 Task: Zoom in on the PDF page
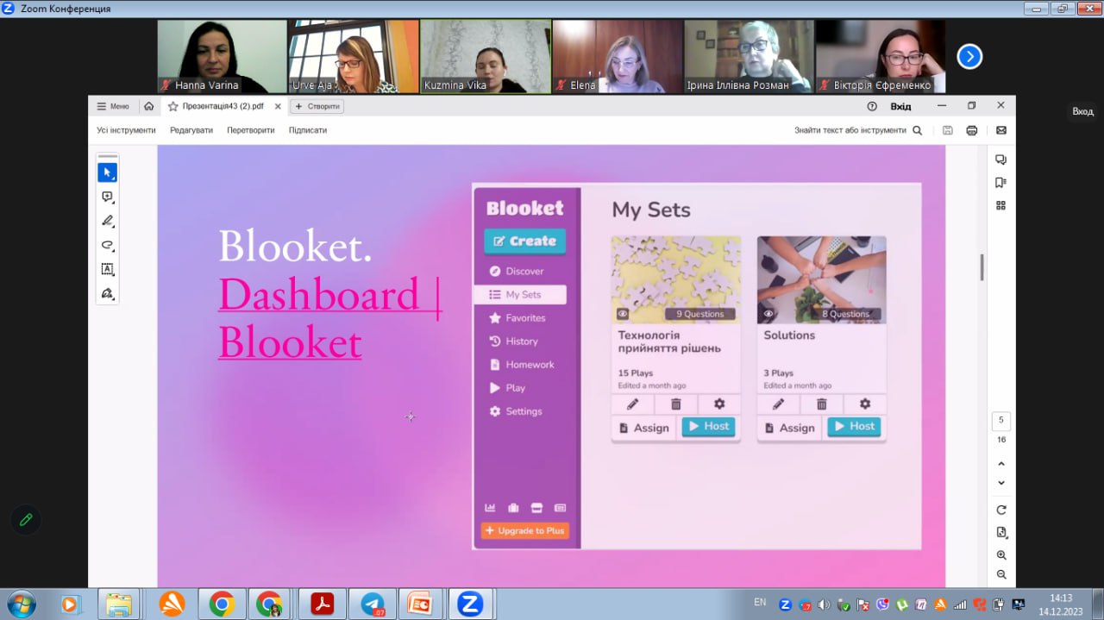(x=1001, y=554)
